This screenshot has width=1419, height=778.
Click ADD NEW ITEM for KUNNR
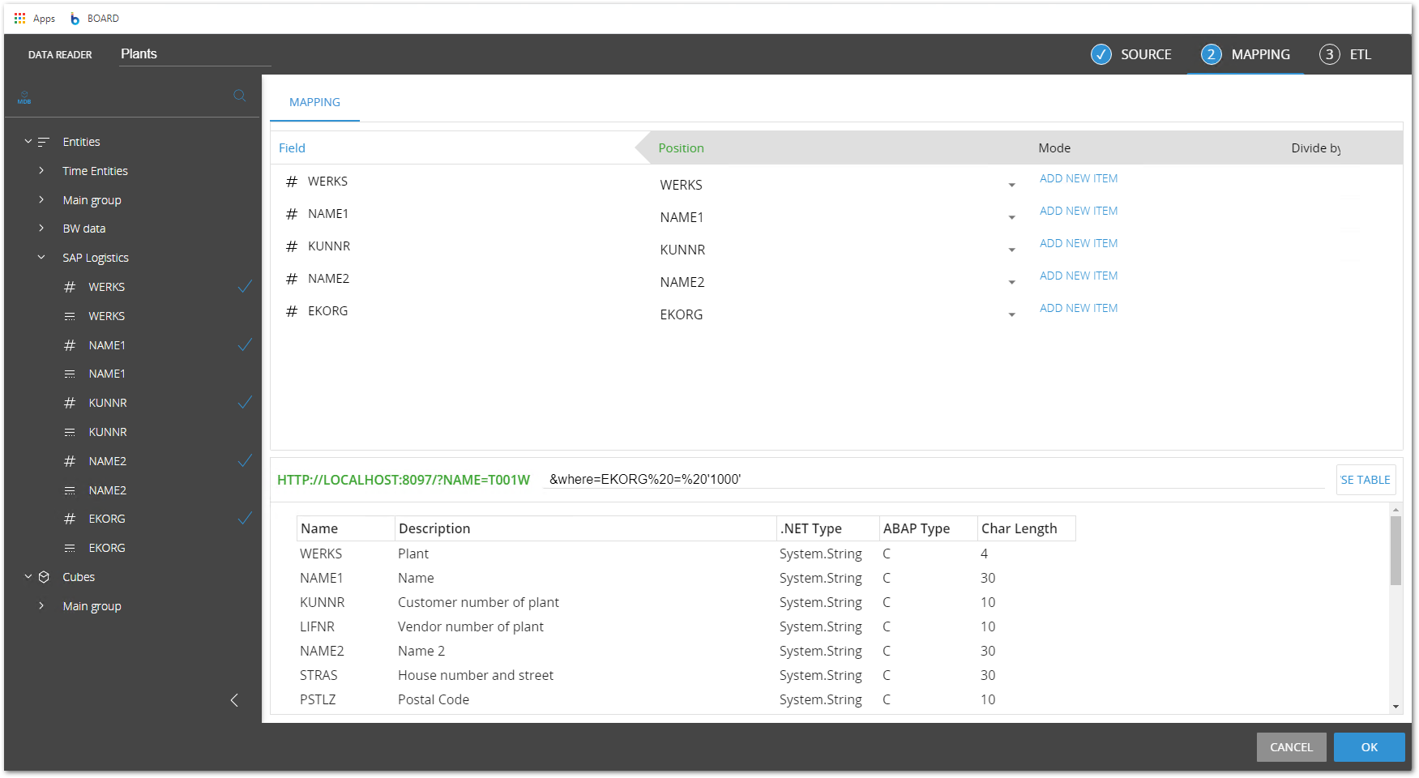coord(1079,243)
